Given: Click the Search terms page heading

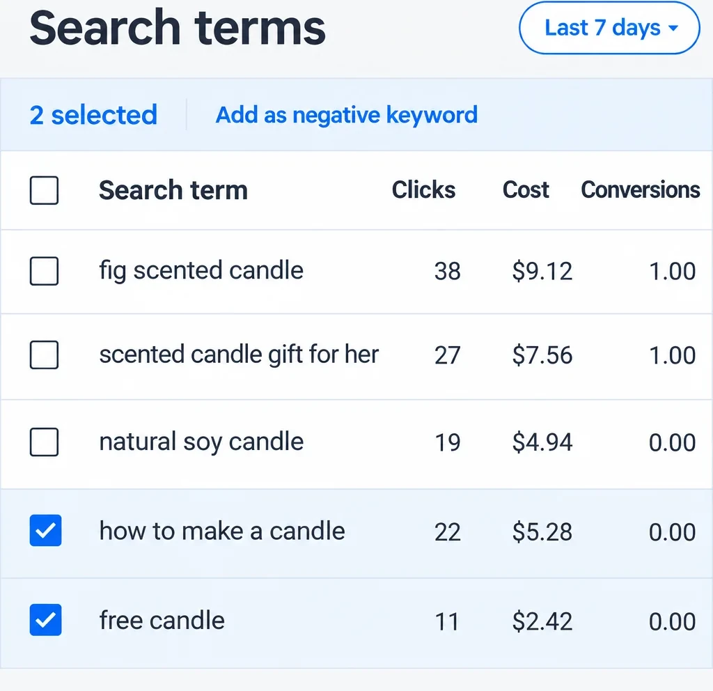Looking at the screenshot, I should click(178, 28).
